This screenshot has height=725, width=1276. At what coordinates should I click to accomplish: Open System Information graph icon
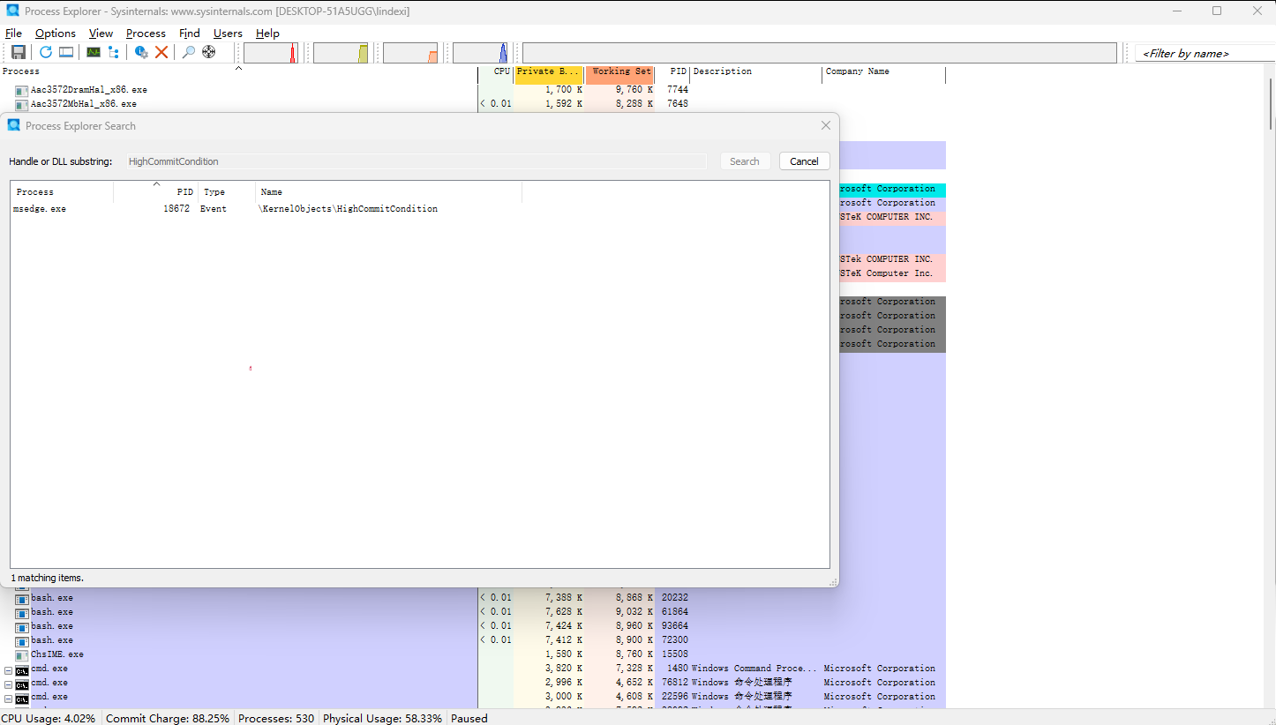tap(94, 52)
